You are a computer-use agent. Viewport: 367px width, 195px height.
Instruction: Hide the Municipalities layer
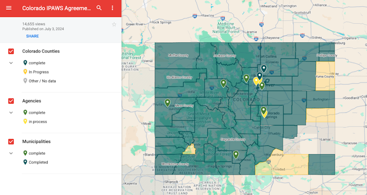11,142
